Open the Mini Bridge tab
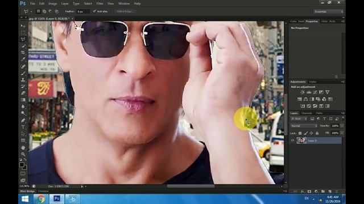This screenshot has width=364, height=204. 27,192
